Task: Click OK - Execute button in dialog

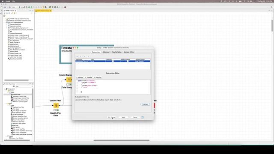Action: point(112,117)
